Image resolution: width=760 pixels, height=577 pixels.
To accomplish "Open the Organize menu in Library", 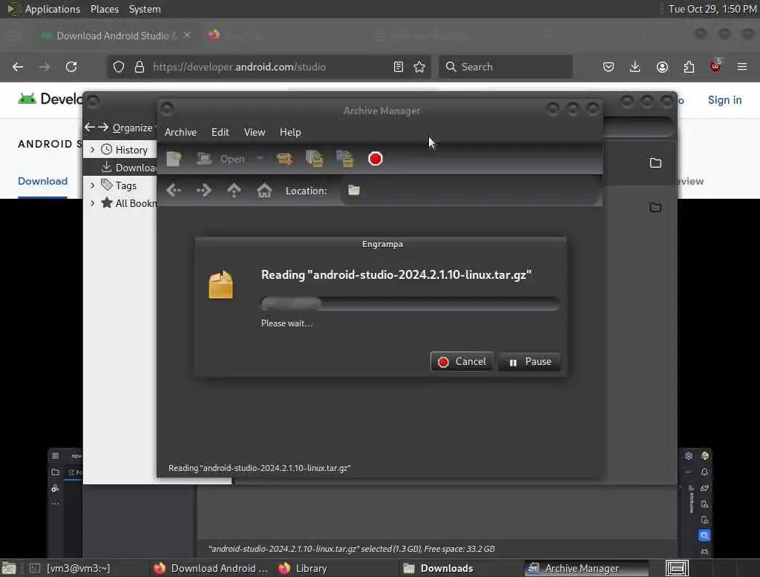I will point(133,128).
